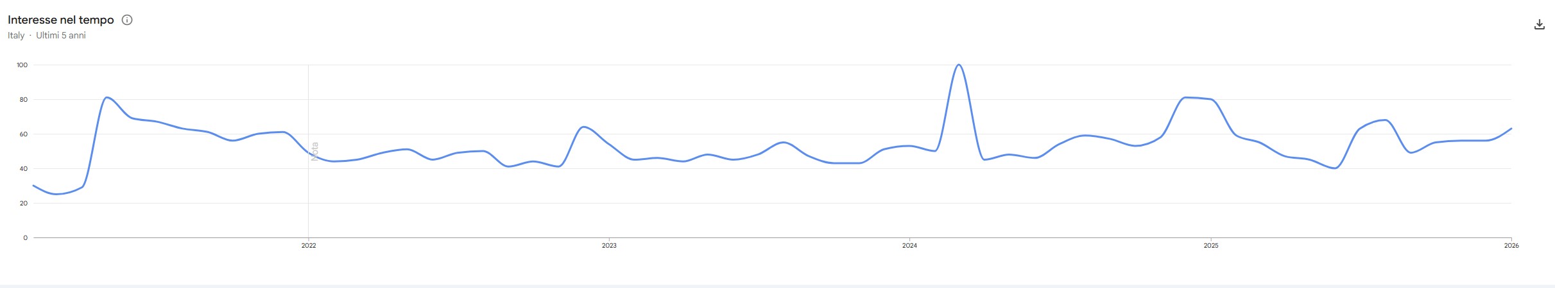Download the chart data with the download icon

click(1539, 25)
